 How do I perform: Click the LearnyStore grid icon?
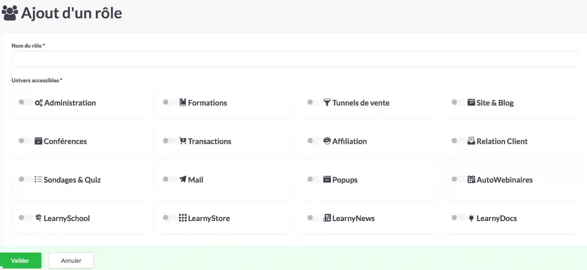coord(183,218)
